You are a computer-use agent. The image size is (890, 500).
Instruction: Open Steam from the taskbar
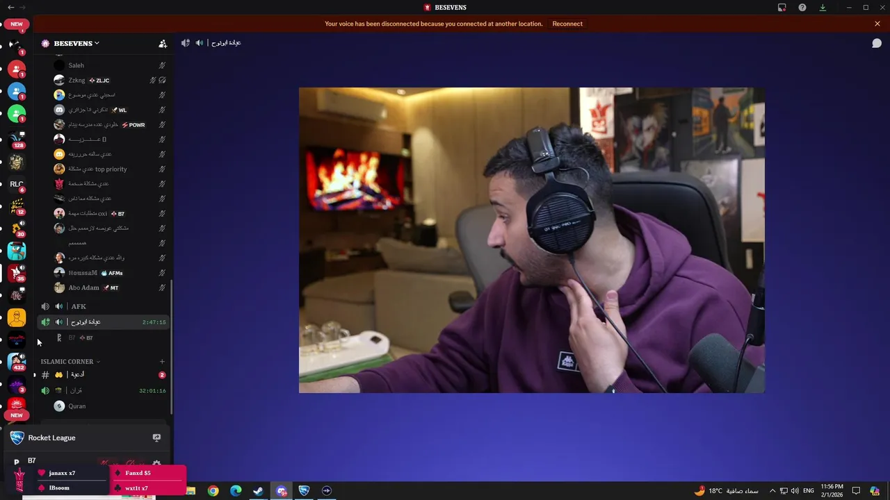pos(258,491)
